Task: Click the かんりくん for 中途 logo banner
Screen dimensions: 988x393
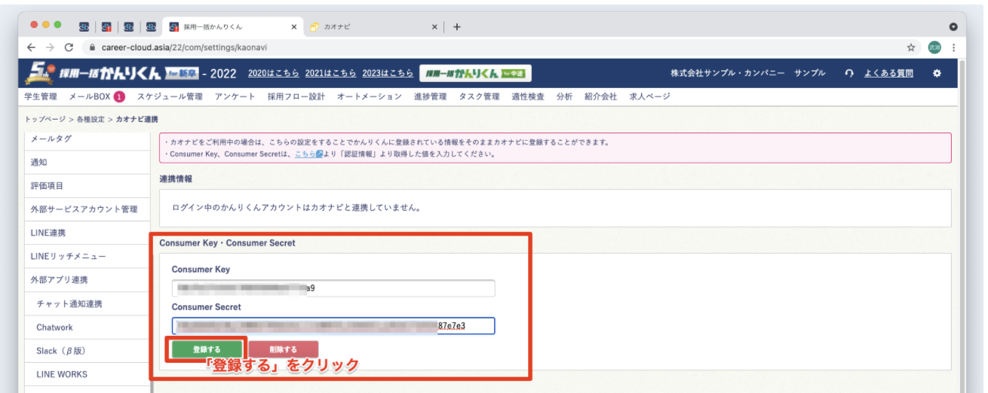Action: [475, 73]
